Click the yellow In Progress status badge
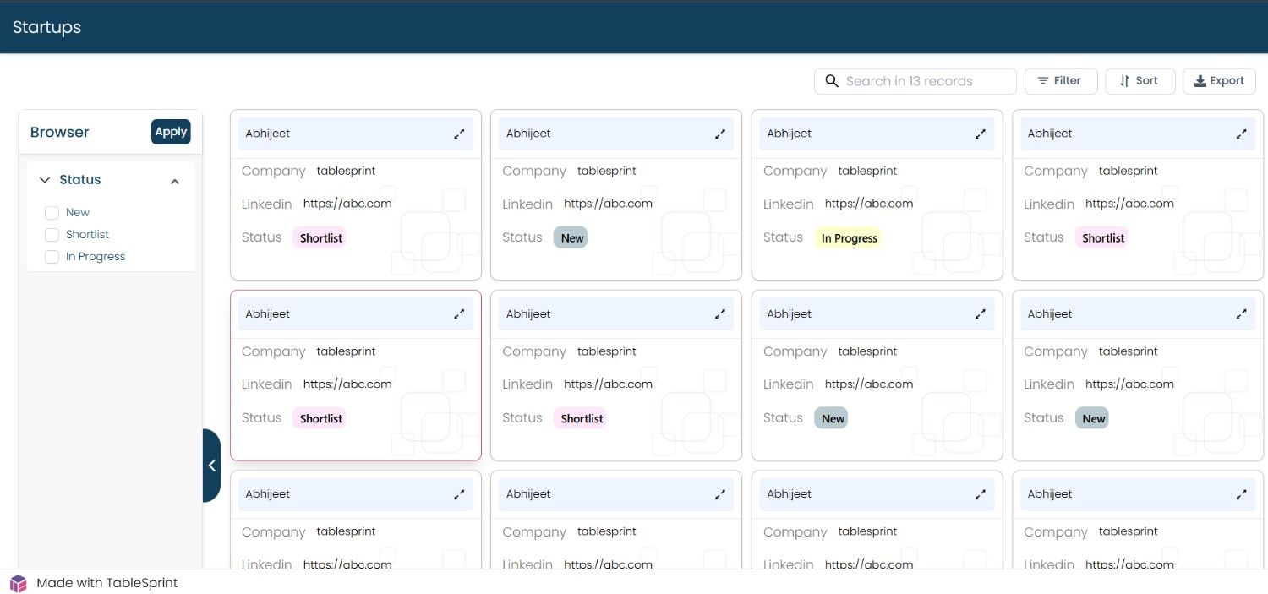This screenshot has height=594, width=1268. 850,238
